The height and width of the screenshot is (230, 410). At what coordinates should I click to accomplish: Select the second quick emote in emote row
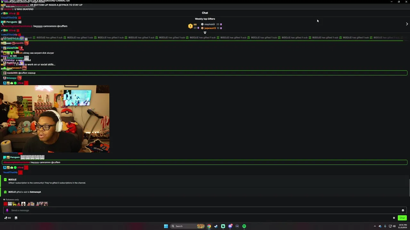(10, 204)
